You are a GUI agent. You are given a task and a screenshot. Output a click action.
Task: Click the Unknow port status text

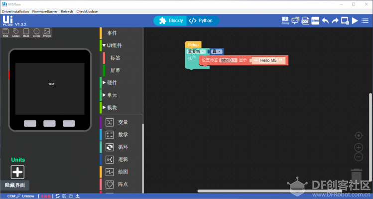[x=28, y=196]
